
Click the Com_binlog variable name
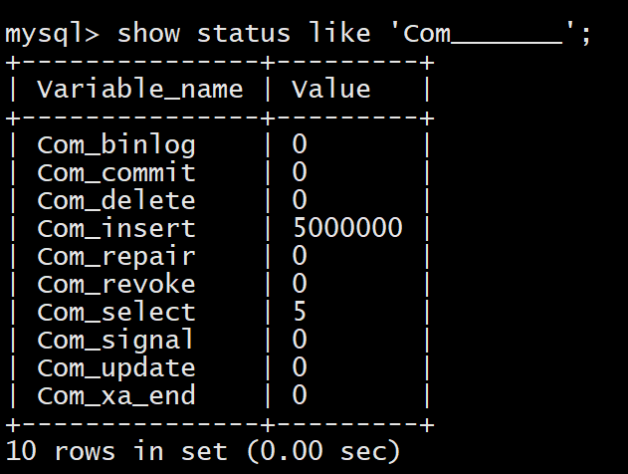coord(115,144)
